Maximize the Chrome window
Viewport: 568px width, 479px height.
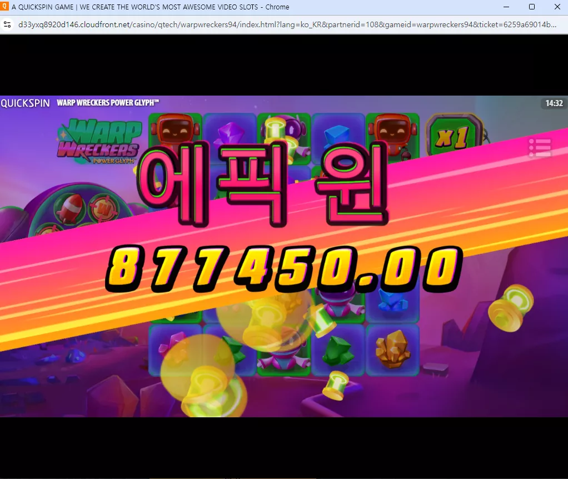[x=532, y=7]
